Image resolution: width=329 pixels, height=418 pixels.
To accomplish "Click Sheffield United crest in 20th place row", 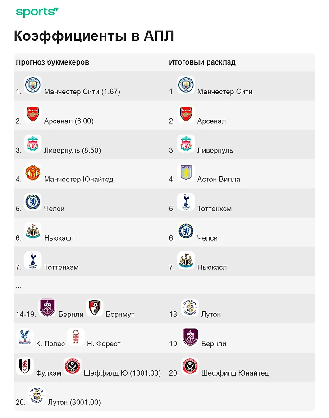I will point(190,366).
